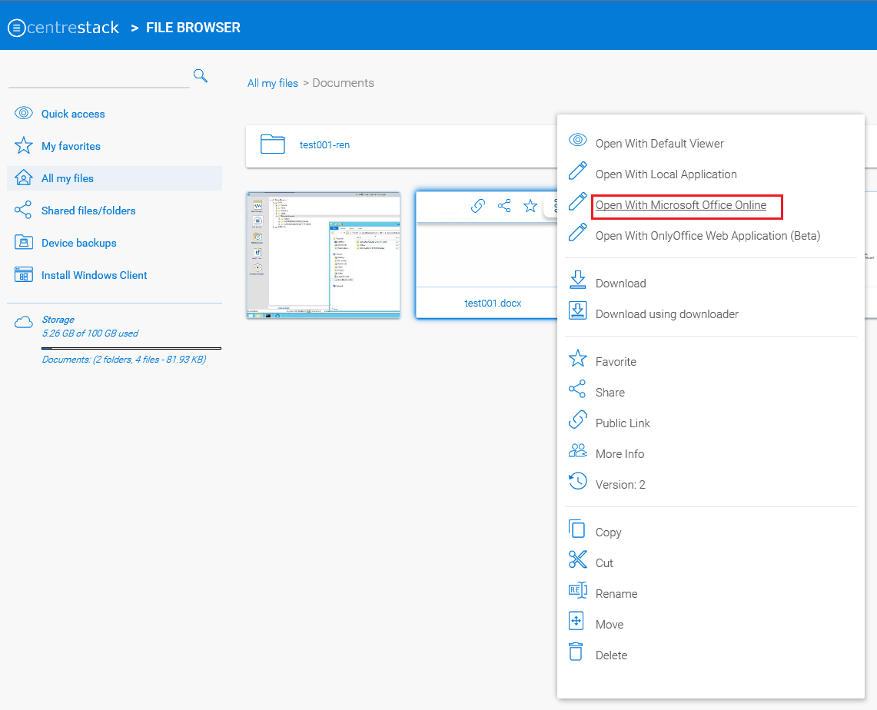Click the sidebar search input field
Viewport: 877px width, 710px height.
(99, 77)
